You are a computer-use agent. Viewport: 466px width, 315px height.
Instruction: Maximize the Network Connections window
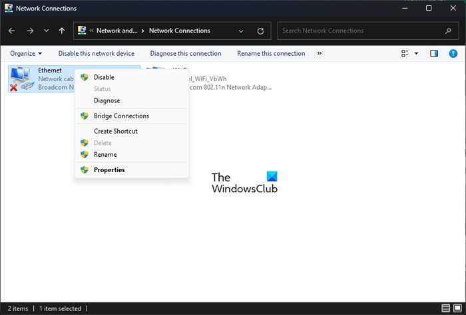[429, 8]
